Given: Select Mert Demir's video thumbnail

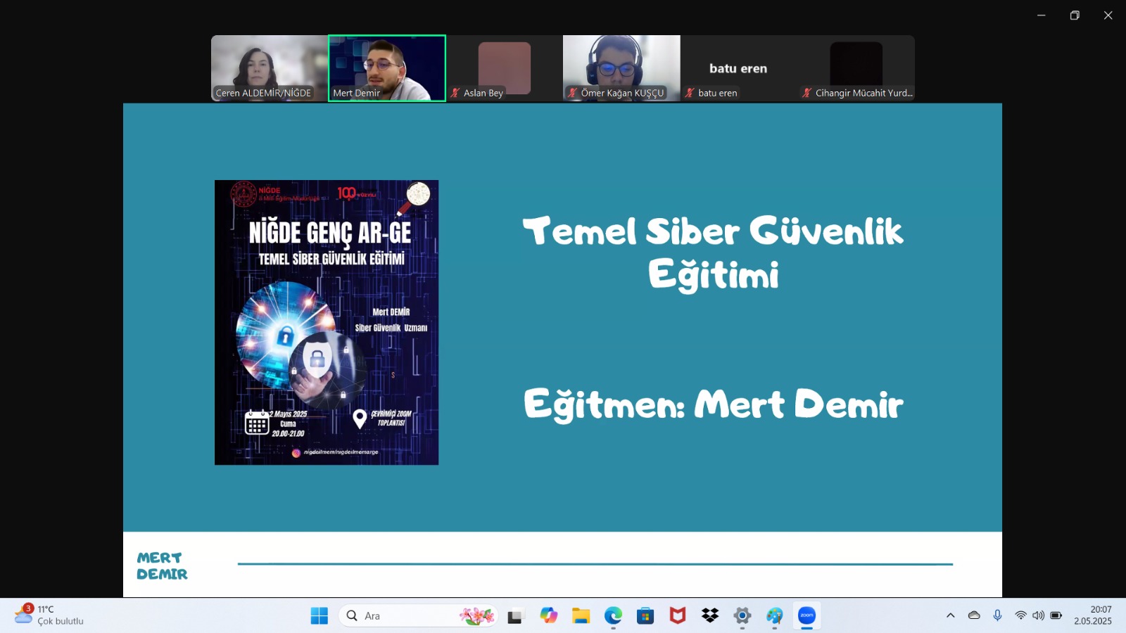Looking at the screenshot, I should [x=386, y=68].
